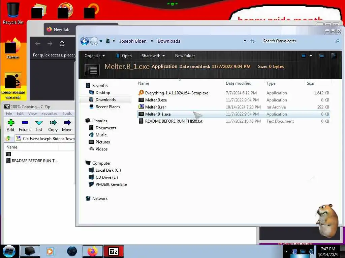Image resolution: width=345 pixels, height=258 pixels.
Task: Open 7-Zip File menu
Action: tap(9, 114)
